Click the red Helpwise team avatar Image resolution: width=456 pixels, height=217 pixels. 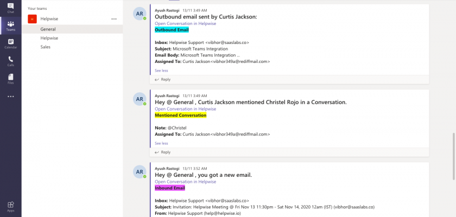click(32, 19)
